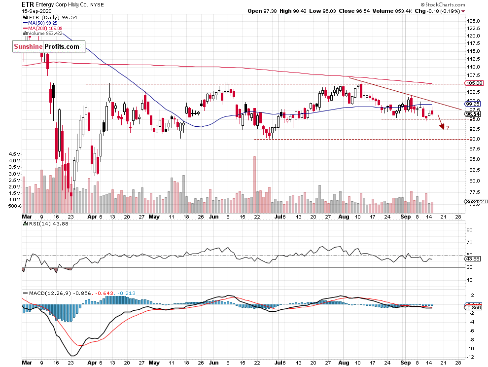Click the -0.213 MACD histogram value

tap(126, 293)
